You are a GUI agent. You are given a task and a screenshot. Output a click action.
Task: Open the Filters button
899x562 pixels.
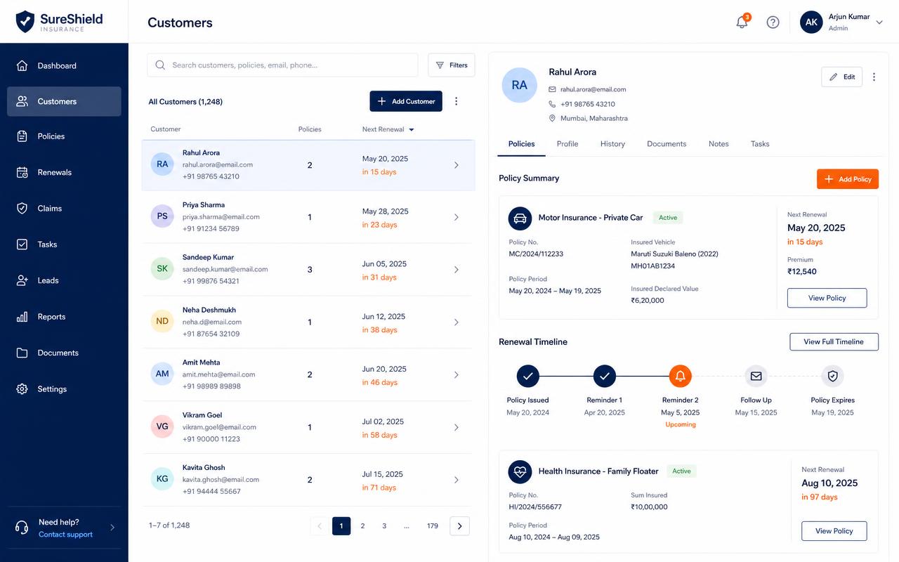click(452, 65)
